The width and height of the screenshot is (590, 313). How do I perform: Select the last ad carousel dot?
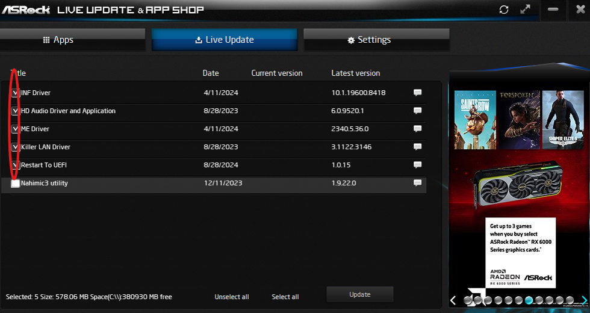pyautogui.click(x=570, y=300)
